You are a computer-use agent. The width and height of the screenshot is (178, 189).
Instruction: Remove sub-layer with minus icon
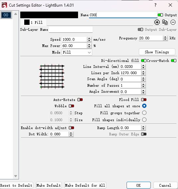click(x=173, y=22)
